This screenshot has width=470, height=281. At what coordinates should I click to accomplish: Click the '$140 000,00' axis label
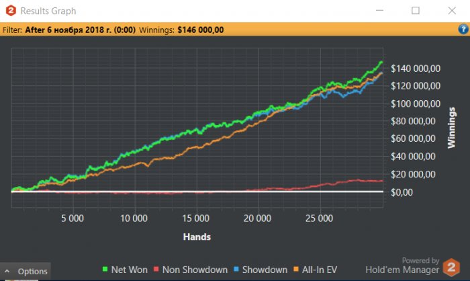click(x=416, y=69)
